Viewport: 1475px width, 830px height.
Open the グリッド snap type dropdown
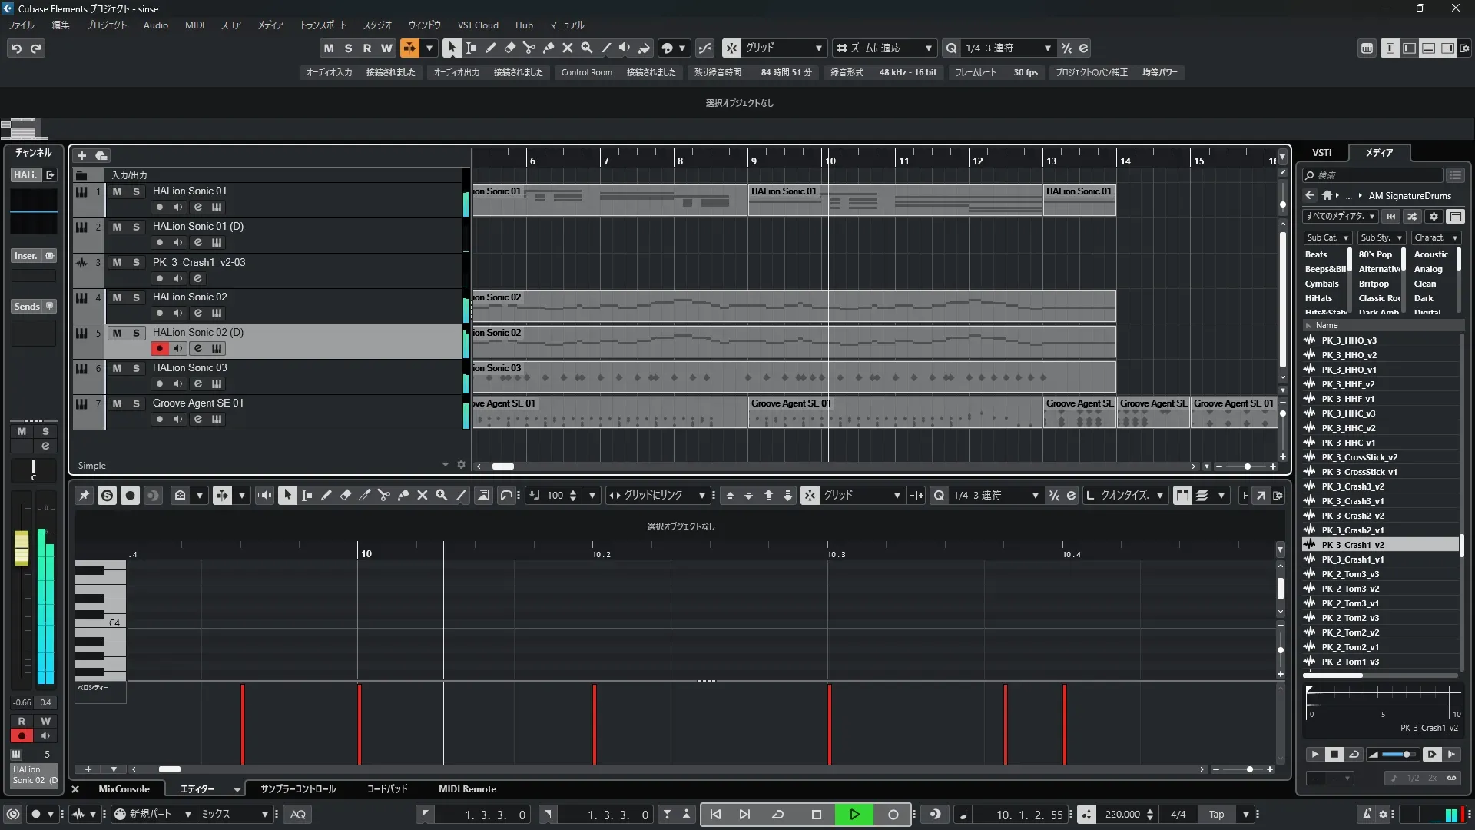point(784,48)
